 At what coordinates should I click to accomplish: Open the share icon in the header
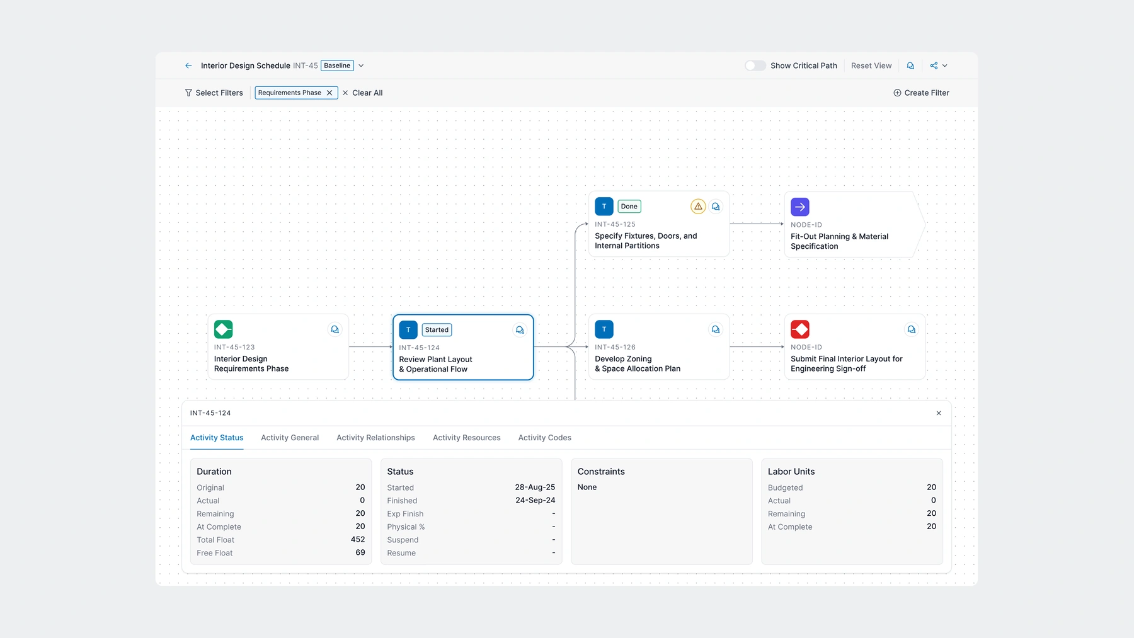[934, 66]
